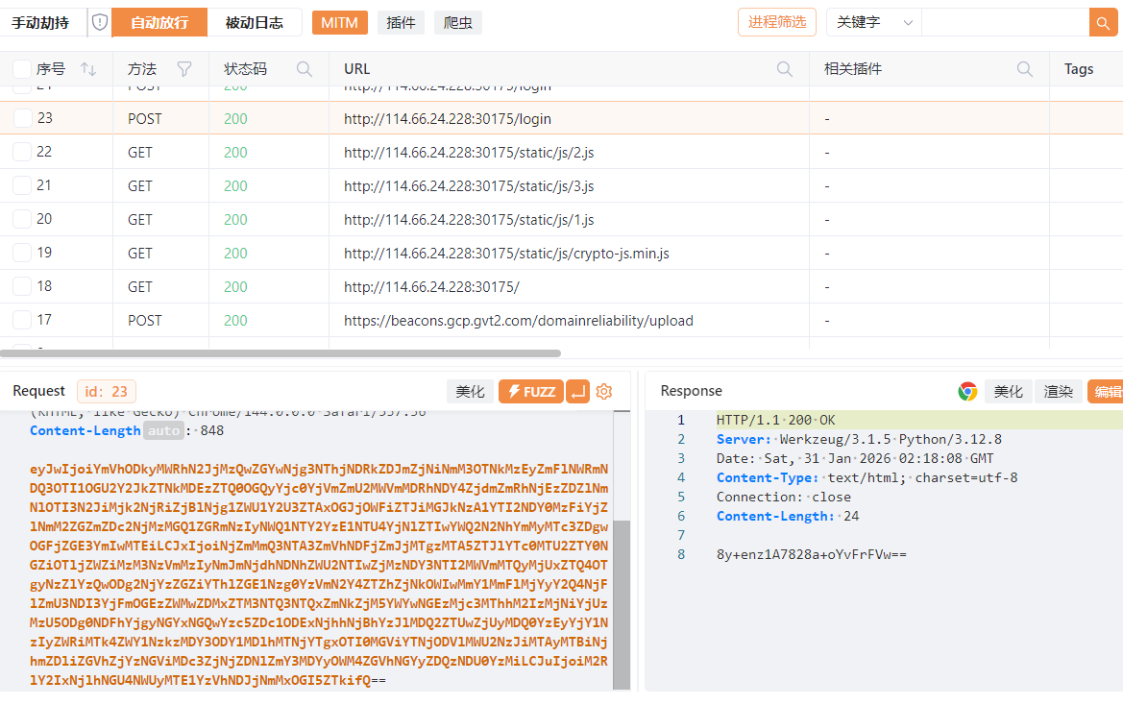1123x705 pixels.
Task: Click the Response Content-Length: 24 line
Action: [x=788, y=516]
